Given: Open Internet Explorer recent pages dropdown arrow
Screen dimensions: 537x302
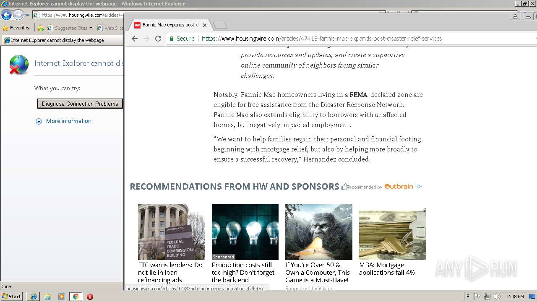Looking at the screenshot, I should click(28, 15).
